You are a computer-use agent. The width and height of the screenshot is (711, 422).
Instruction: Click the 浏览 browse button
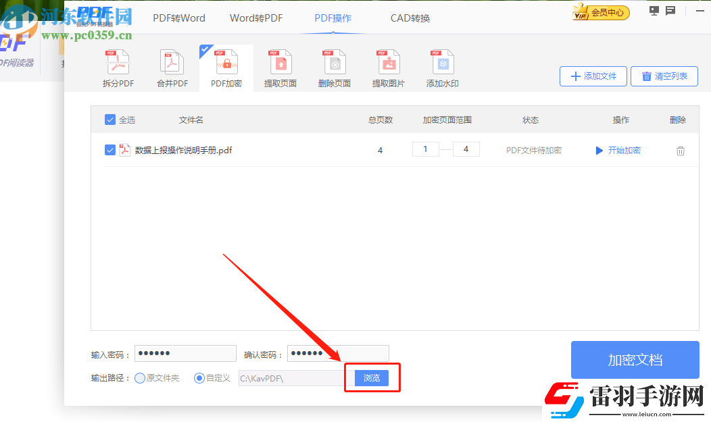click(x=371, y=378)
